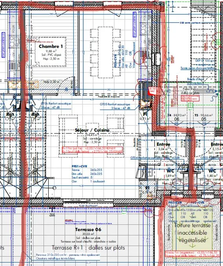This screenshot has width=223, height=266.
Task: Click the "Dim utile 240x235" line under PF01+CVR
Action: (x=87, y=174)
